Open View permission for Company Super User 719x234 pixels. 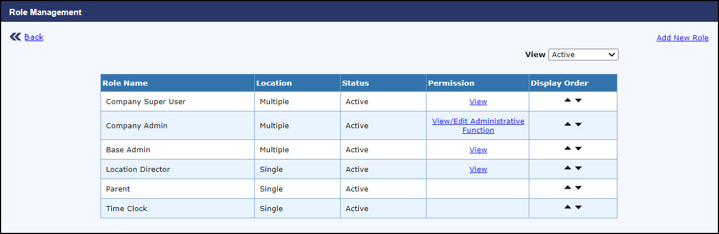click(478, 102)
